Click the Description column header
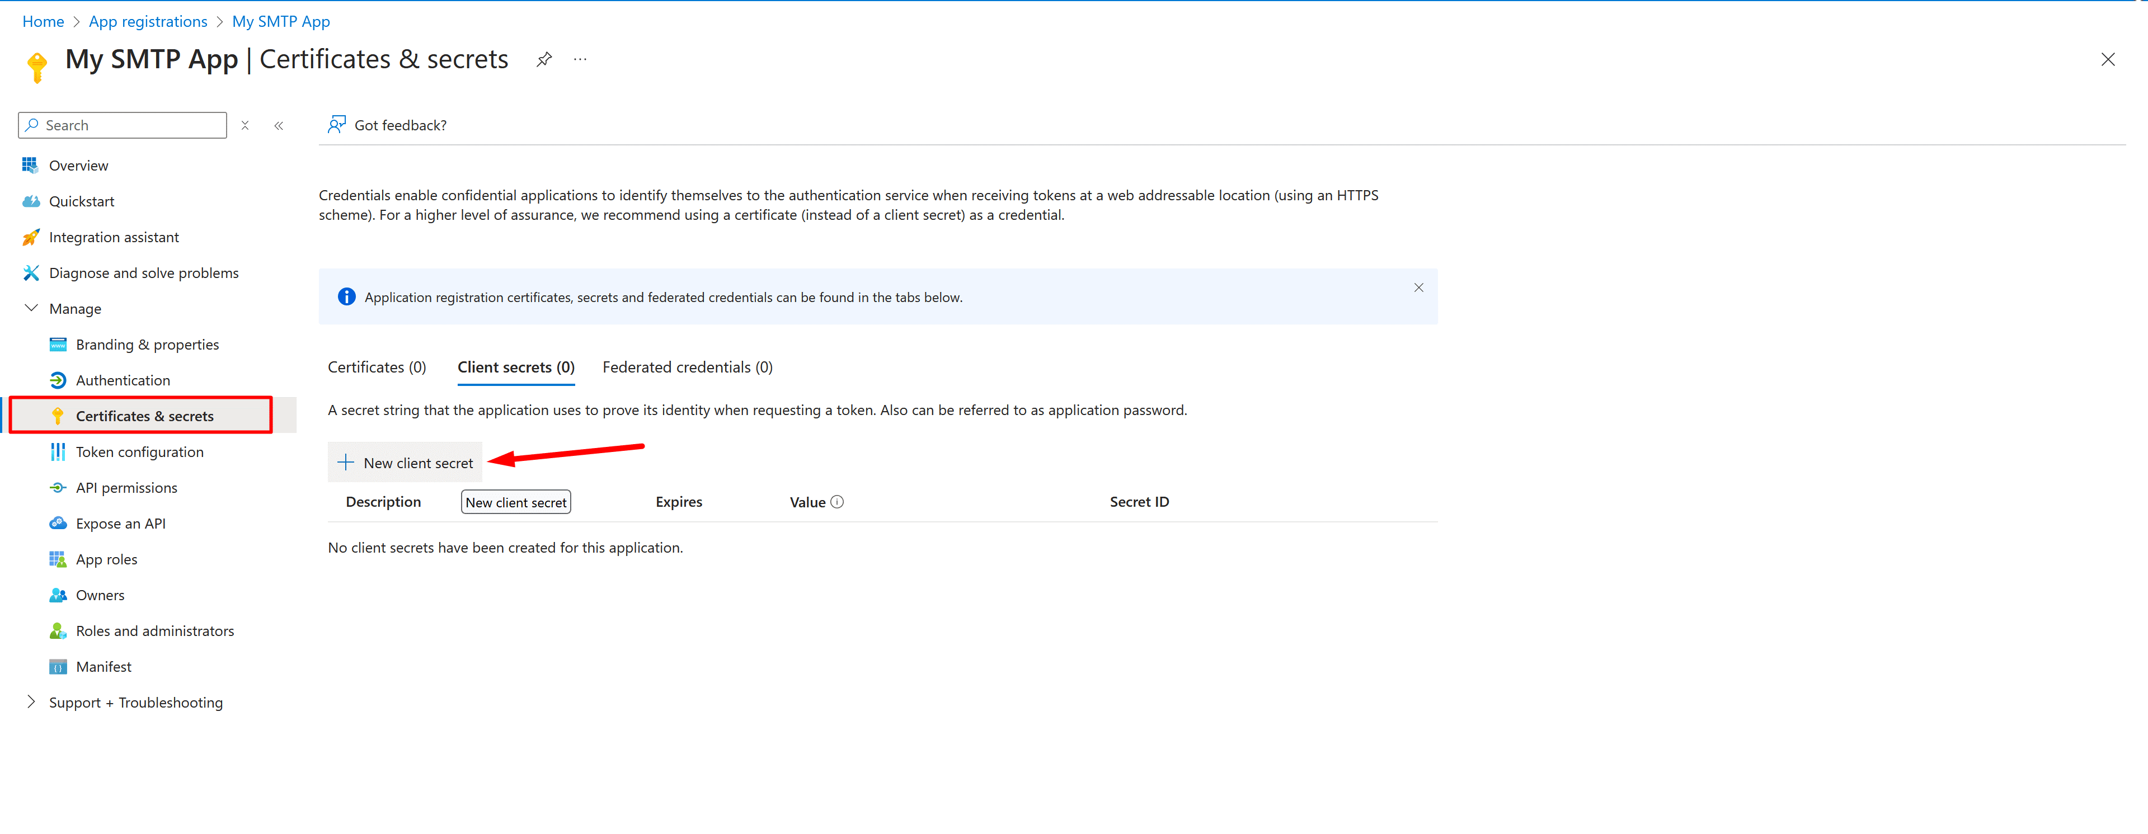The width and height of the screenshot is (2148, 834). (384, 501)
